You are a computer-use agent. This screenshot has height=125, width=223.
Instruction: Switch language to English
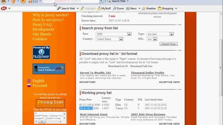pyautogui.click(x=38, y=81)
